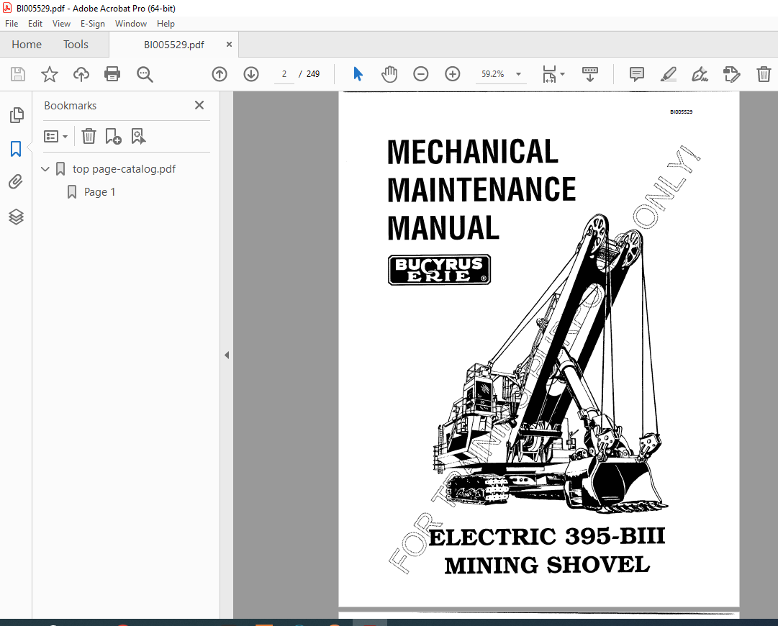Select the Page 1 bookmark
This screenshot has height=626, width=778.
pyautogui.click(x=99, y=192)
